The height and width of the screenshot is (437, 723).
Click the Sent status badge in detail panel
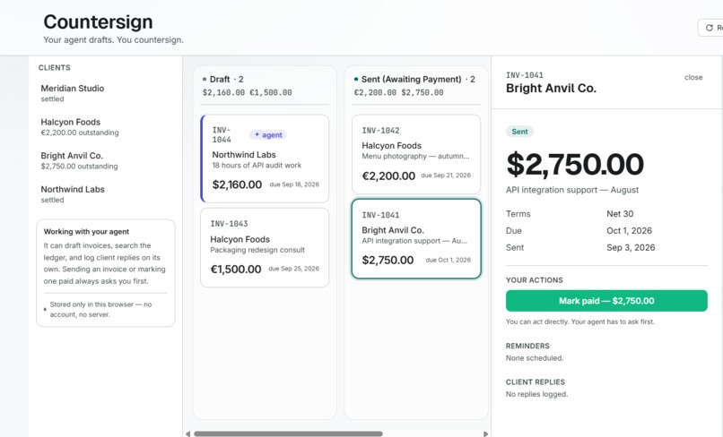519,132
